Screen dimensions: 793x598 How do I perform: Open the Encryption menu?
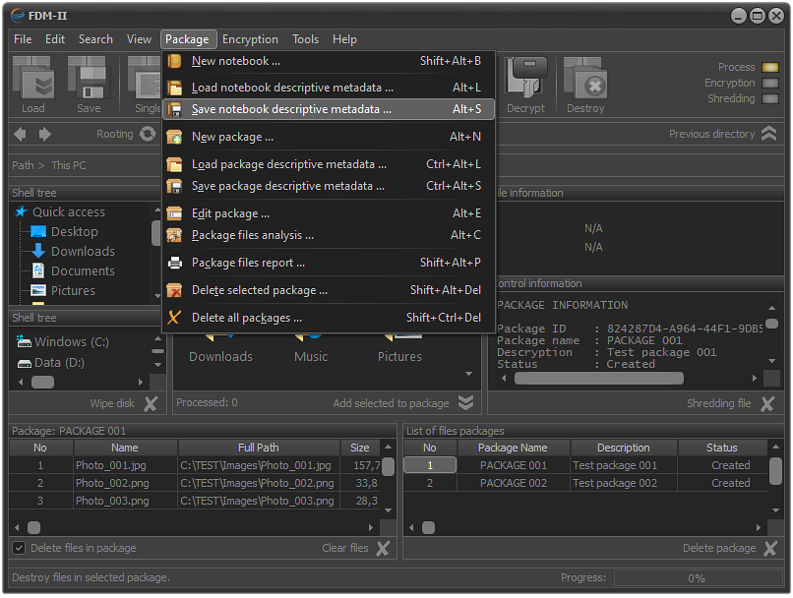pos(250,39)
